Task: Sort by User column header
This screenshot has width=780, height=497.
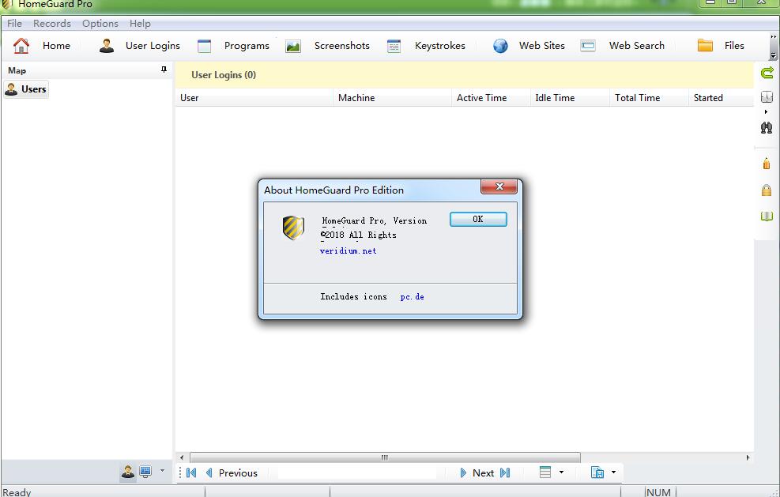Action: (254, 98)
